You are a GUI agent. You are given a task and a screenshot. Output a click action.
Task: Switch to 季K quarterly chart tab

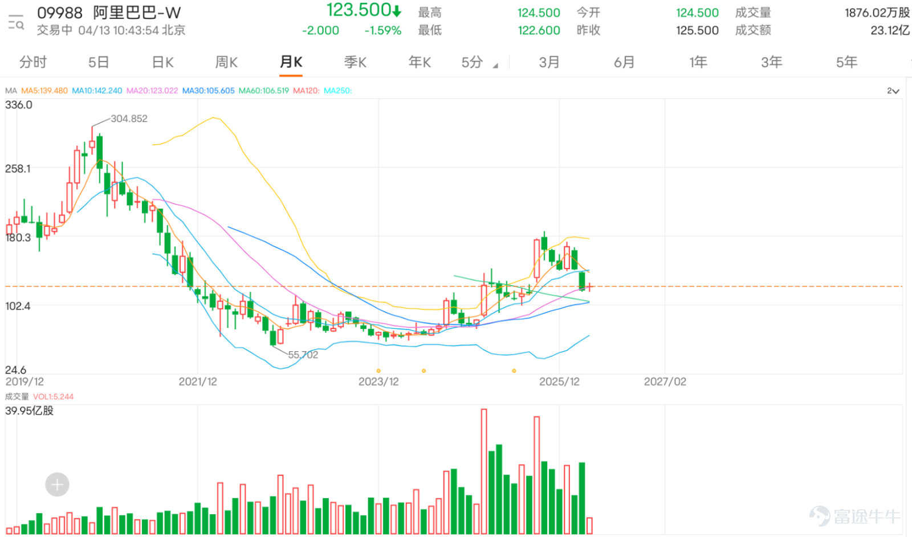(355, 62)
